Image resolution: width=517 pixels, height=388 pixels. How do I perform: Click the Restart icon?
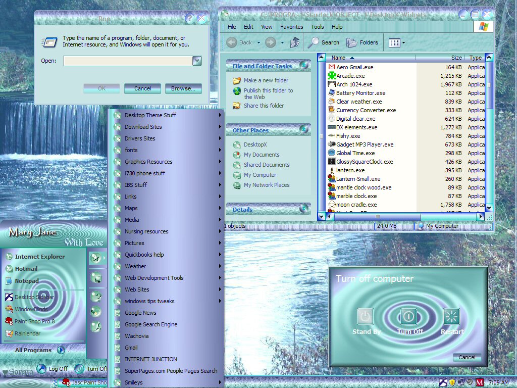(451, 317)
